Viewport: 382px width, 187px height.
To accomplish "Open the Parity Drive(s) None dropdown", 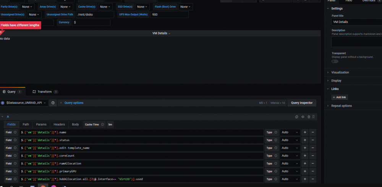I will click(27, 7).
